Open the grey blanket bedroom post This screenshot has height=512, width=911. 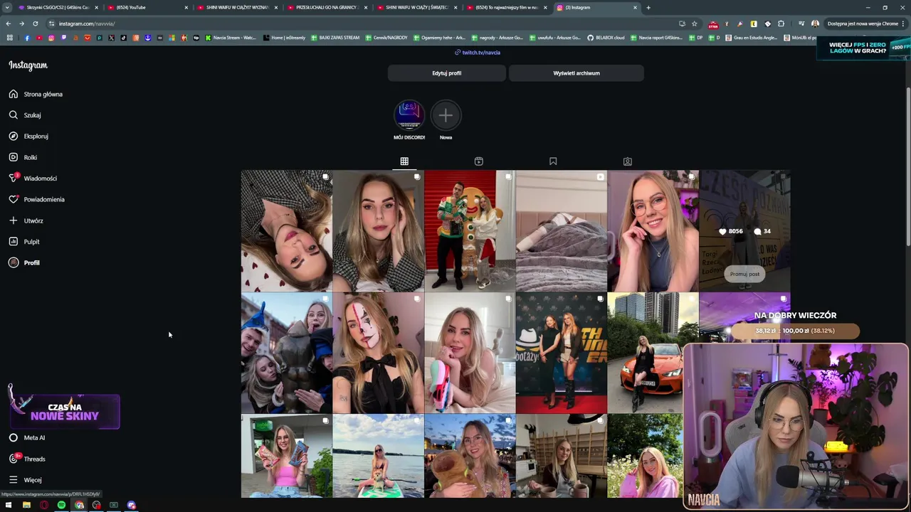562,231
